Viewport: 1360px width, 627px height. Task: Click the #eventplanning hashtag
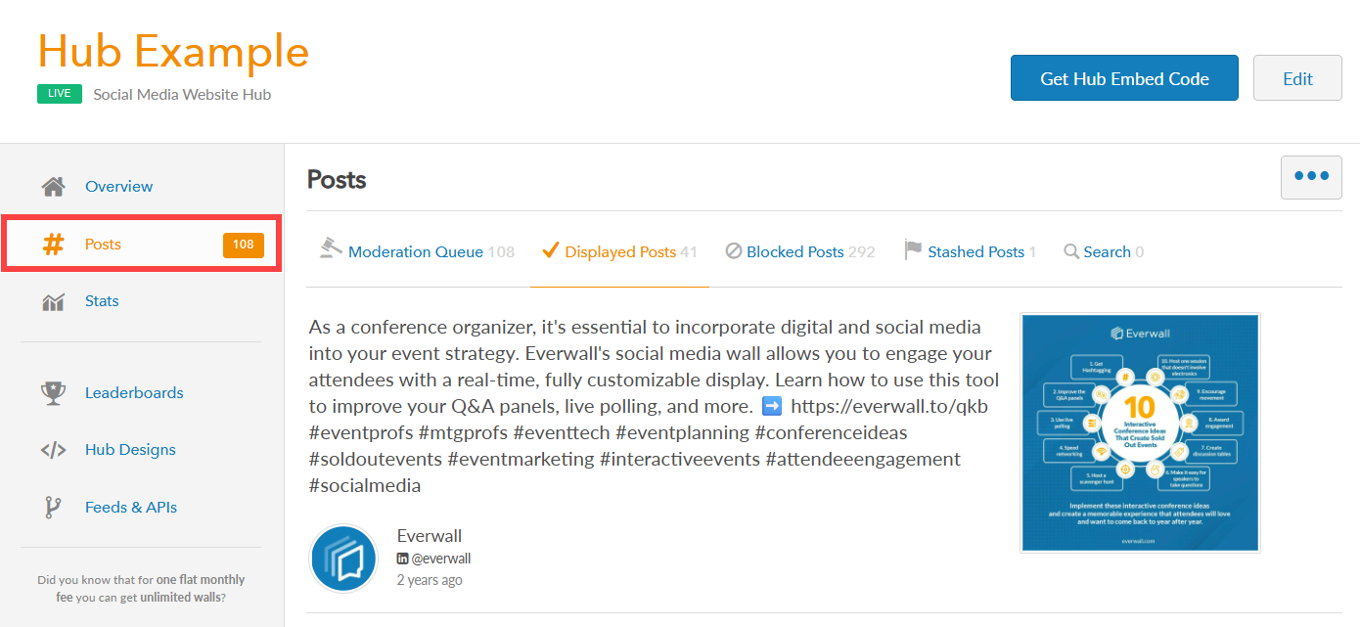coord(682,432)
